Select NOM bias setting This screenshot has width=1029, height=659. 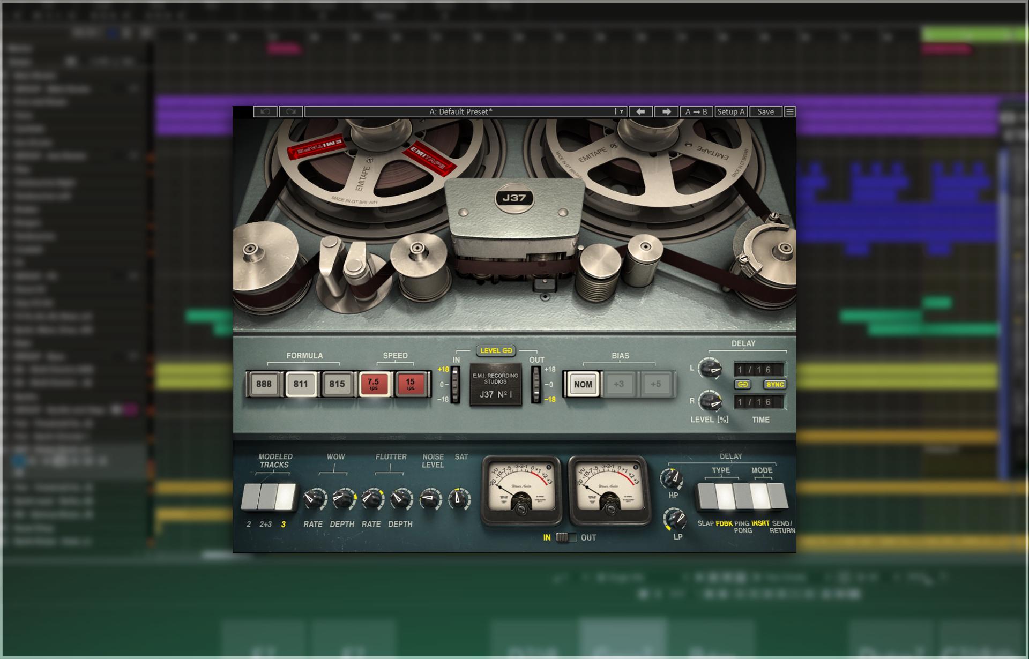click(583, 384)
